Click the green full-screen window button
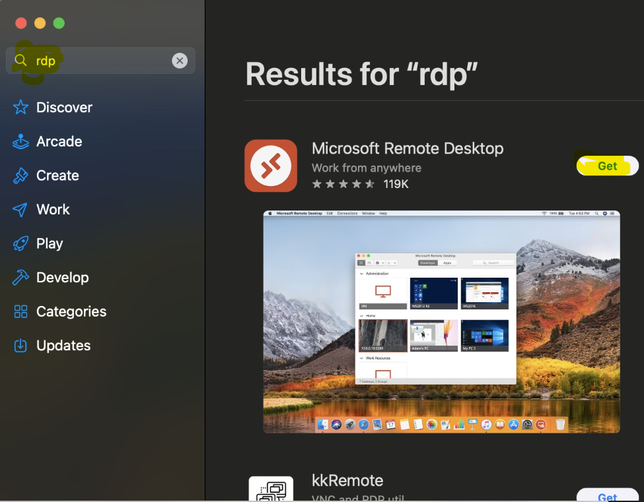 click(59, 23)
